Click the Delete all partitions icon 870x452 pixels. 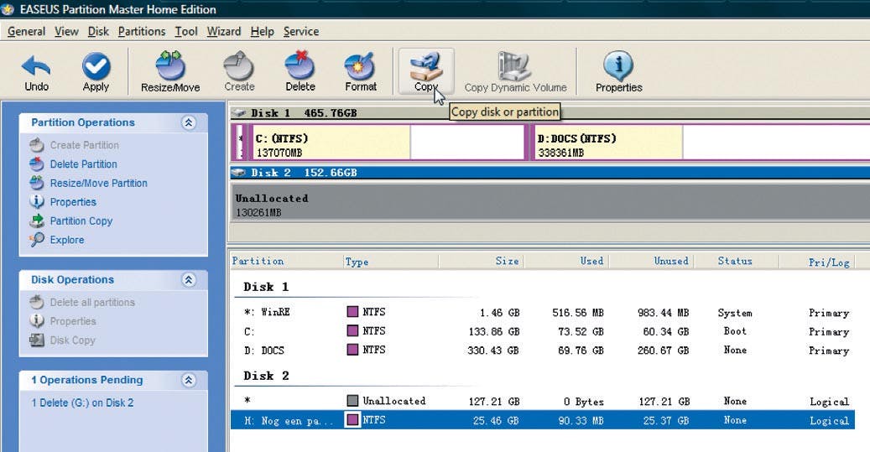pos(37,302)
